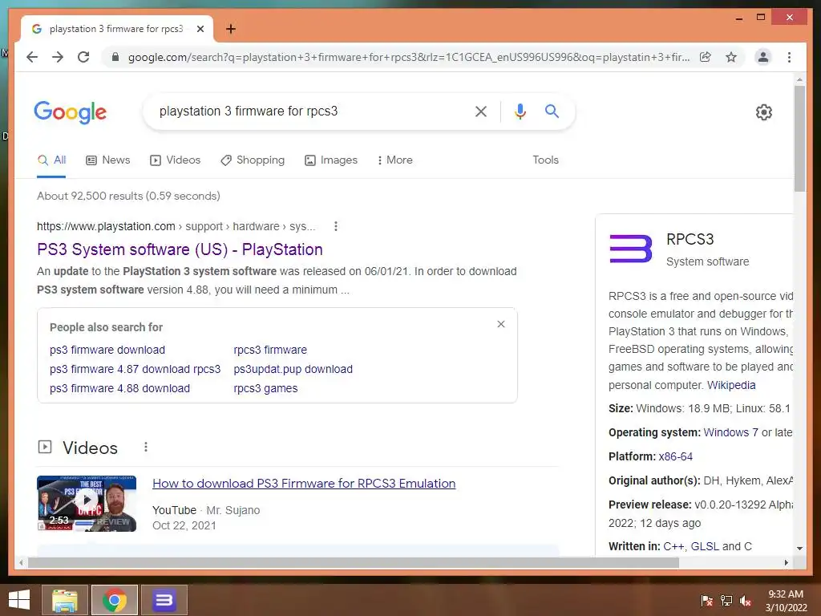Screen dimensions: 821x616
Task: Click the RPCS3 logo in knowledge panel
Action: click(631, 249)
